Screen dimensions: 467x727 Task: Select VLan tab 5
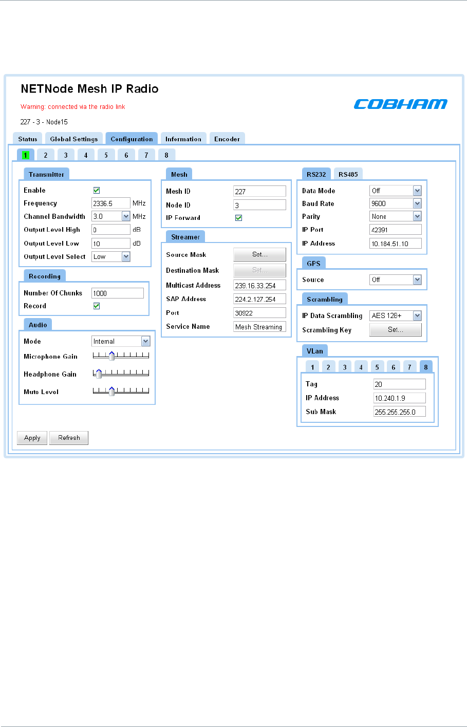tap(377, 367)
